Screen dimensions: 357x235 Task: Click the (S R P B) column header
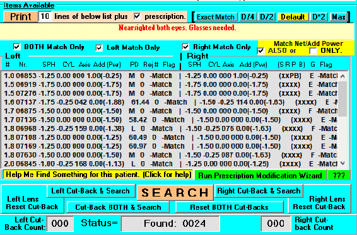[x=291, y=65]
